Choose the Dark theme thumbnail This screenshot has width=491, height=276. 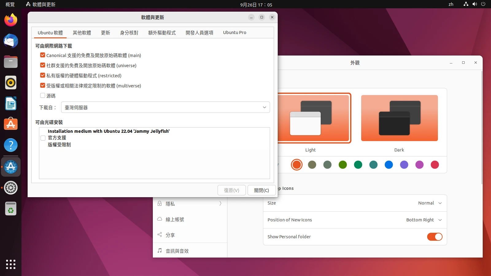click(x=399, y=118)
